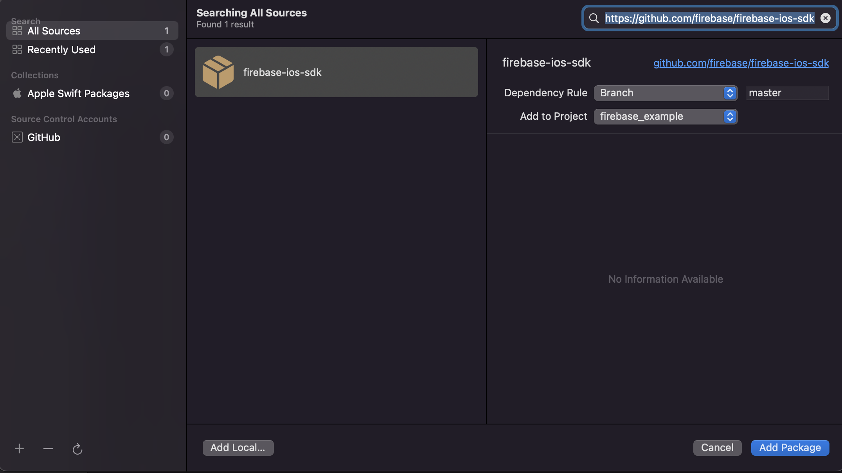Click the Cancel button
Screen dimensions: 842x473
tap(717, 448)
